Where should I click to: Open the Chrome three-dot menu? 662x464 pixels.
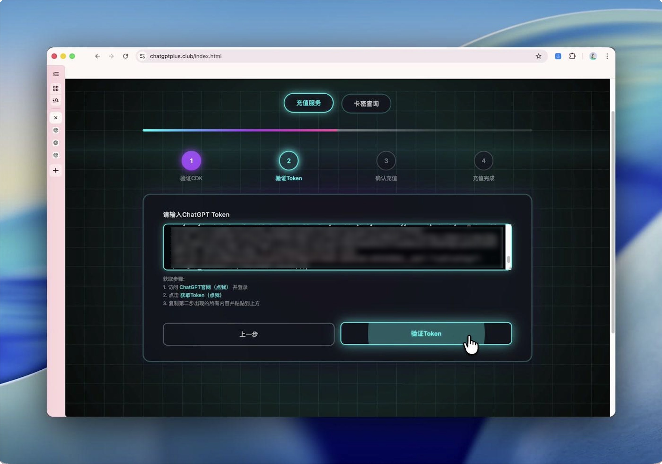(x=607, y=56)
